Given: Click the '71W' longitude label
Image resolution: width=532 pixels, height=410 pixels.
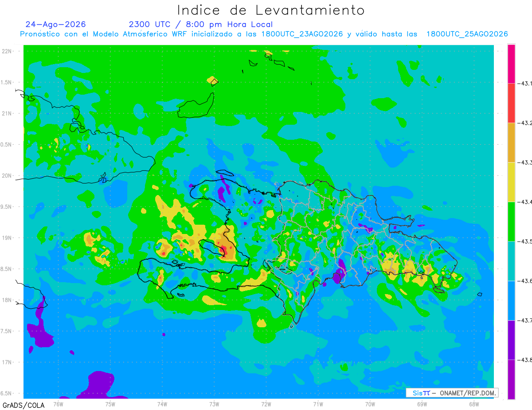Looking at the screenshot, I should [x=318, y=404].
